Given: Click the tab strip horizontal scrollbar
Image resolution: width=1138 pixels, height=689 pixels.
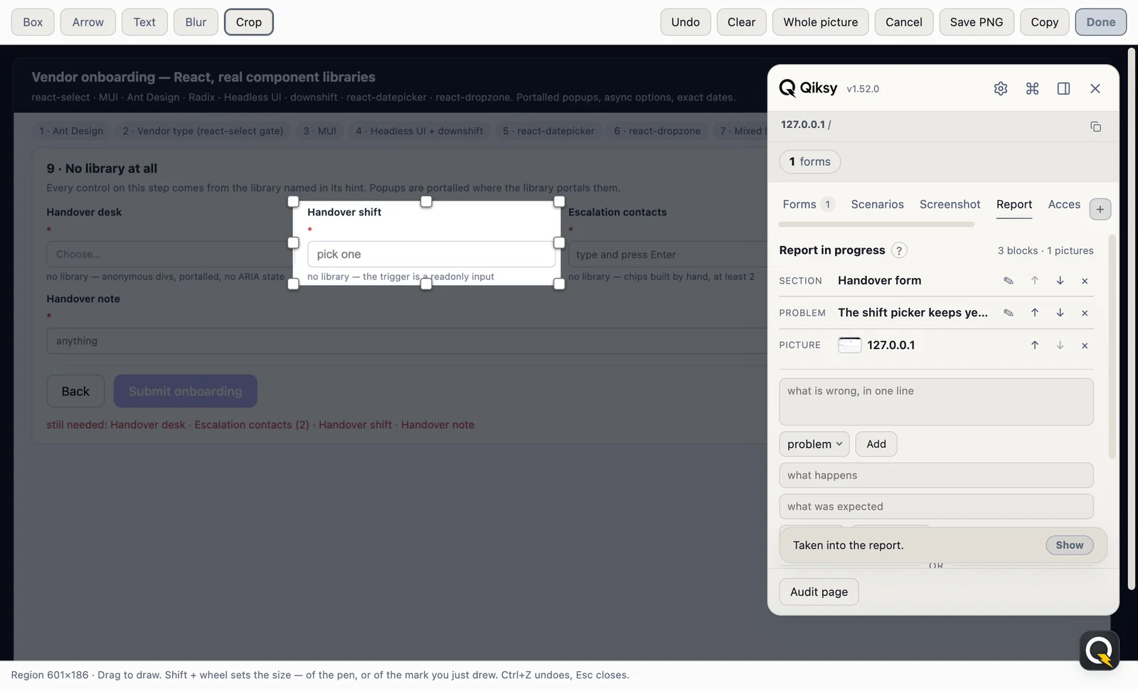Looking at the screenshot, I should coord(876,225).
